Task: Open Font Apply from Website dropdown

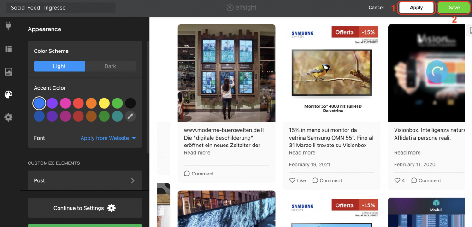Action: click(108, 138)
